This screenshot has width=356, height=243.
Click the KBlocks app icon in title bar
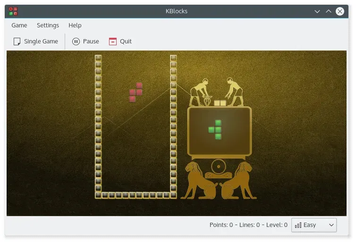[x=14, y=11]
